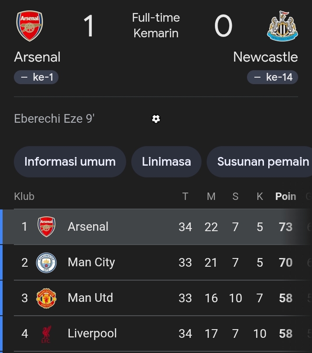Click goal scorer Eberechi Eze 9'
The height and width of the screenshot is (353, 312).
click(x=54, y=119)
